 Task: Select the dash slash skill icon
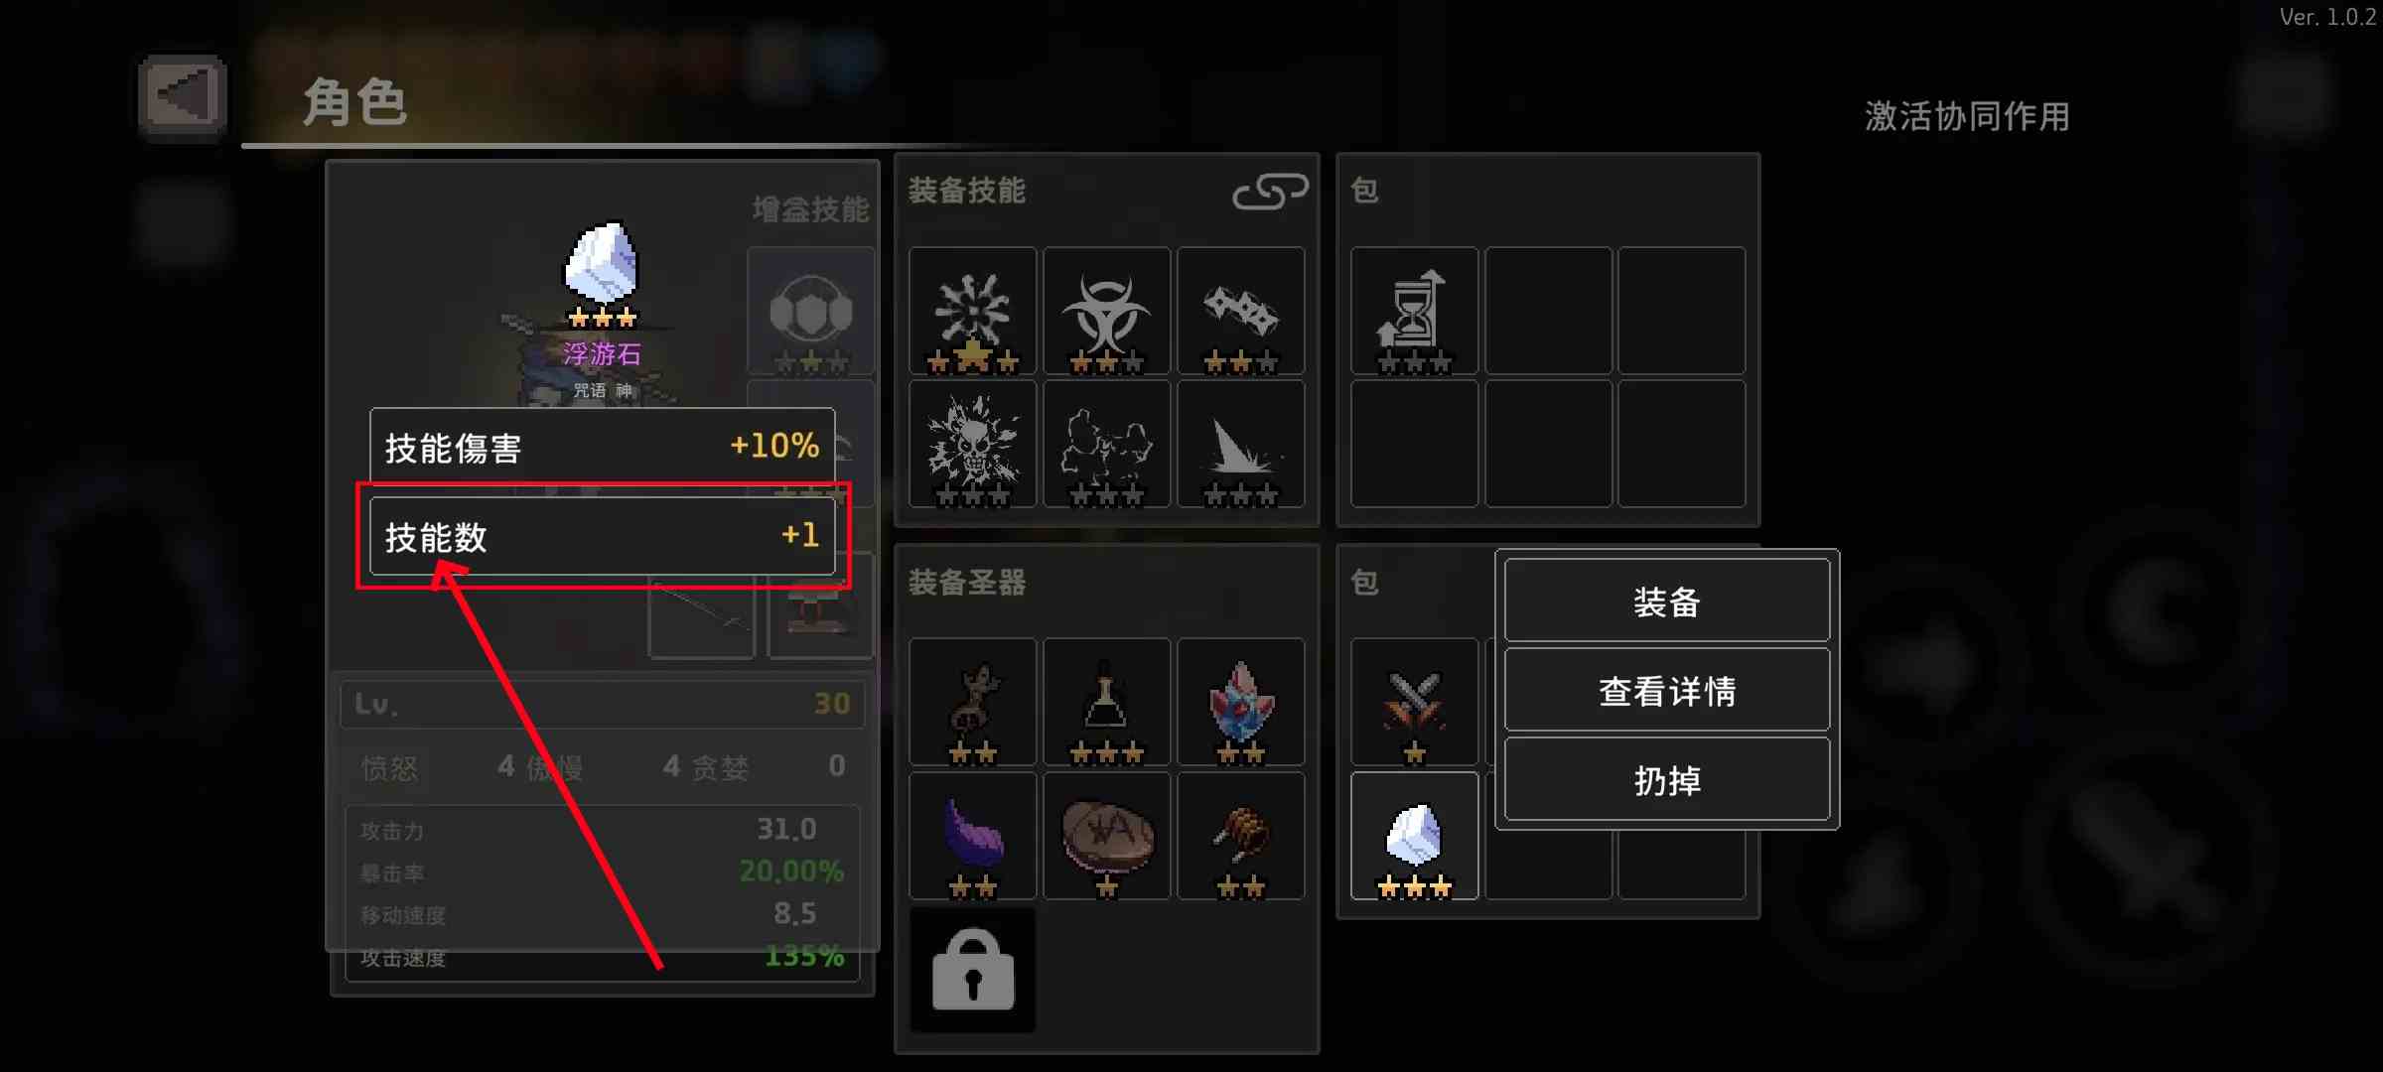1240,444
